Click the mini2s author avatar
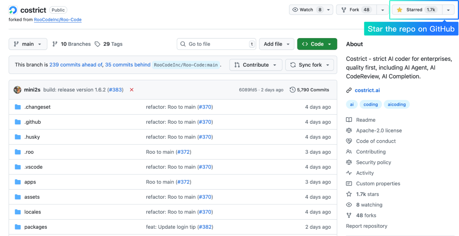The image size is (459, 236). tap(18, 90)
